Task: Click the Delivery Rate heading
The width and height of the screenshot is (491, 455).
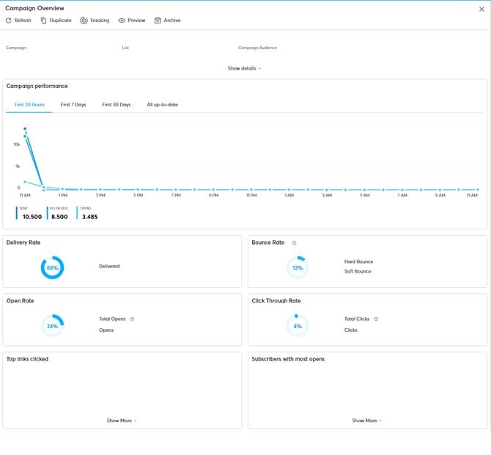Action: coord(23,243)
